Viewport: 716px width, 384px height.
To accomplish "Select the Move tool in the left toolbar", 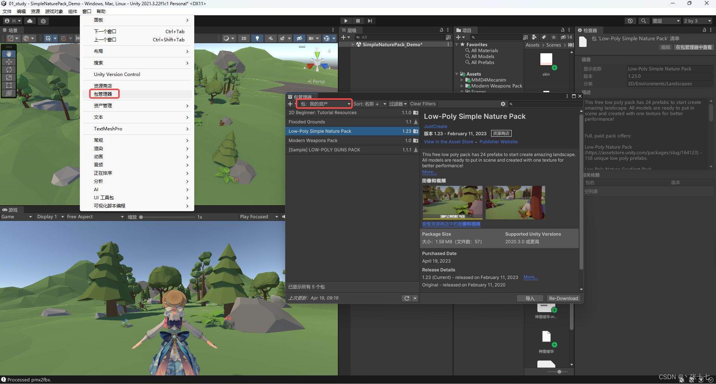I will click(9, 62).
